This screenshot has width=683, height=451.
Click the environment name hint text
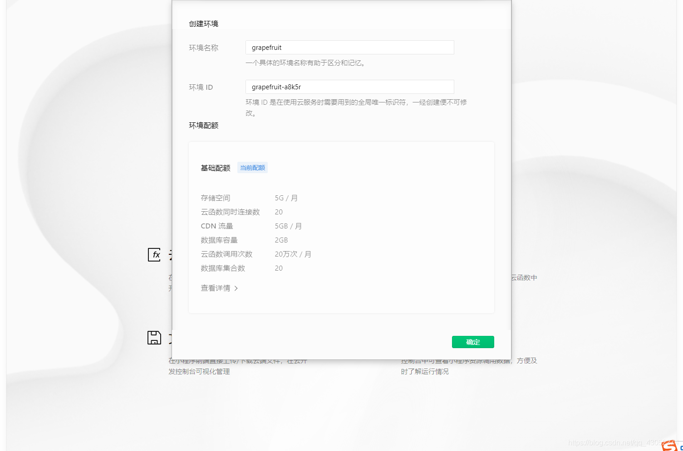[x=306, y=63]
